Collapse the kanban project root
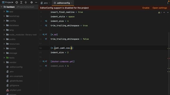 coord(2,7)
